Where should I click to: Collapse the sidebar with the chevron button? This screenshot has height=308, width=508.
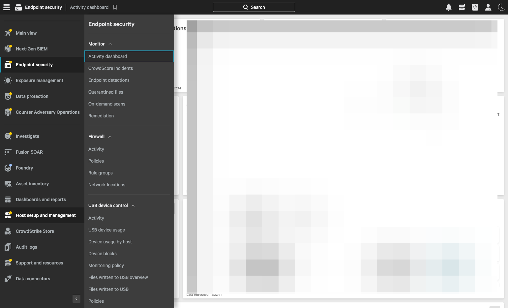(76, 299)
